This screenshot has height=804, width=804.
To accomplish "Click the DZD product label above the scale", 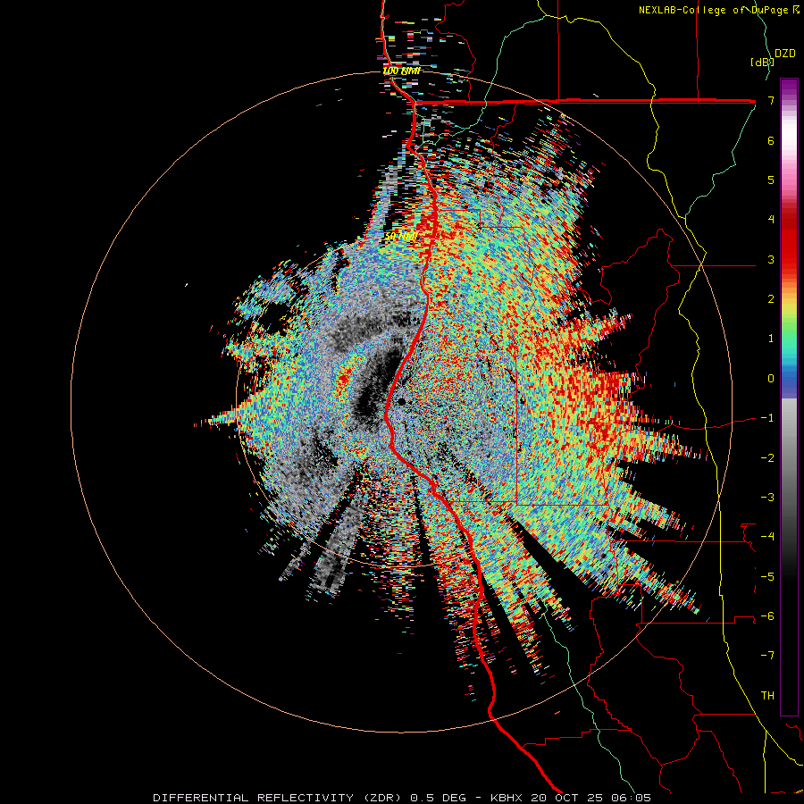I will tap(785, 54).
